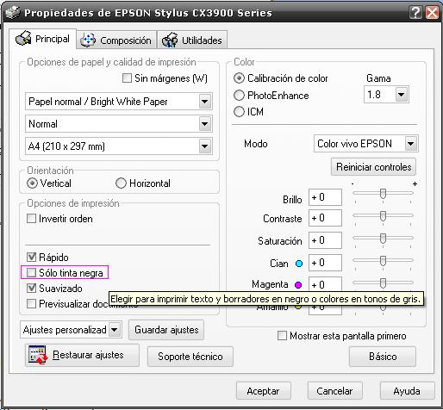Choose the PhotoEnhance color option
Screen dimensions: 443x410
[x=239, y=96]
